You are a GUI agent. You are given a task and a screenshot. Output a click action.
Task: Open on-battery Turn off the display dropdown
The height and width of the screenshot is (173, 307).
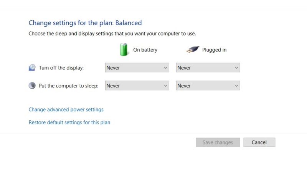(x=137, y=68)
